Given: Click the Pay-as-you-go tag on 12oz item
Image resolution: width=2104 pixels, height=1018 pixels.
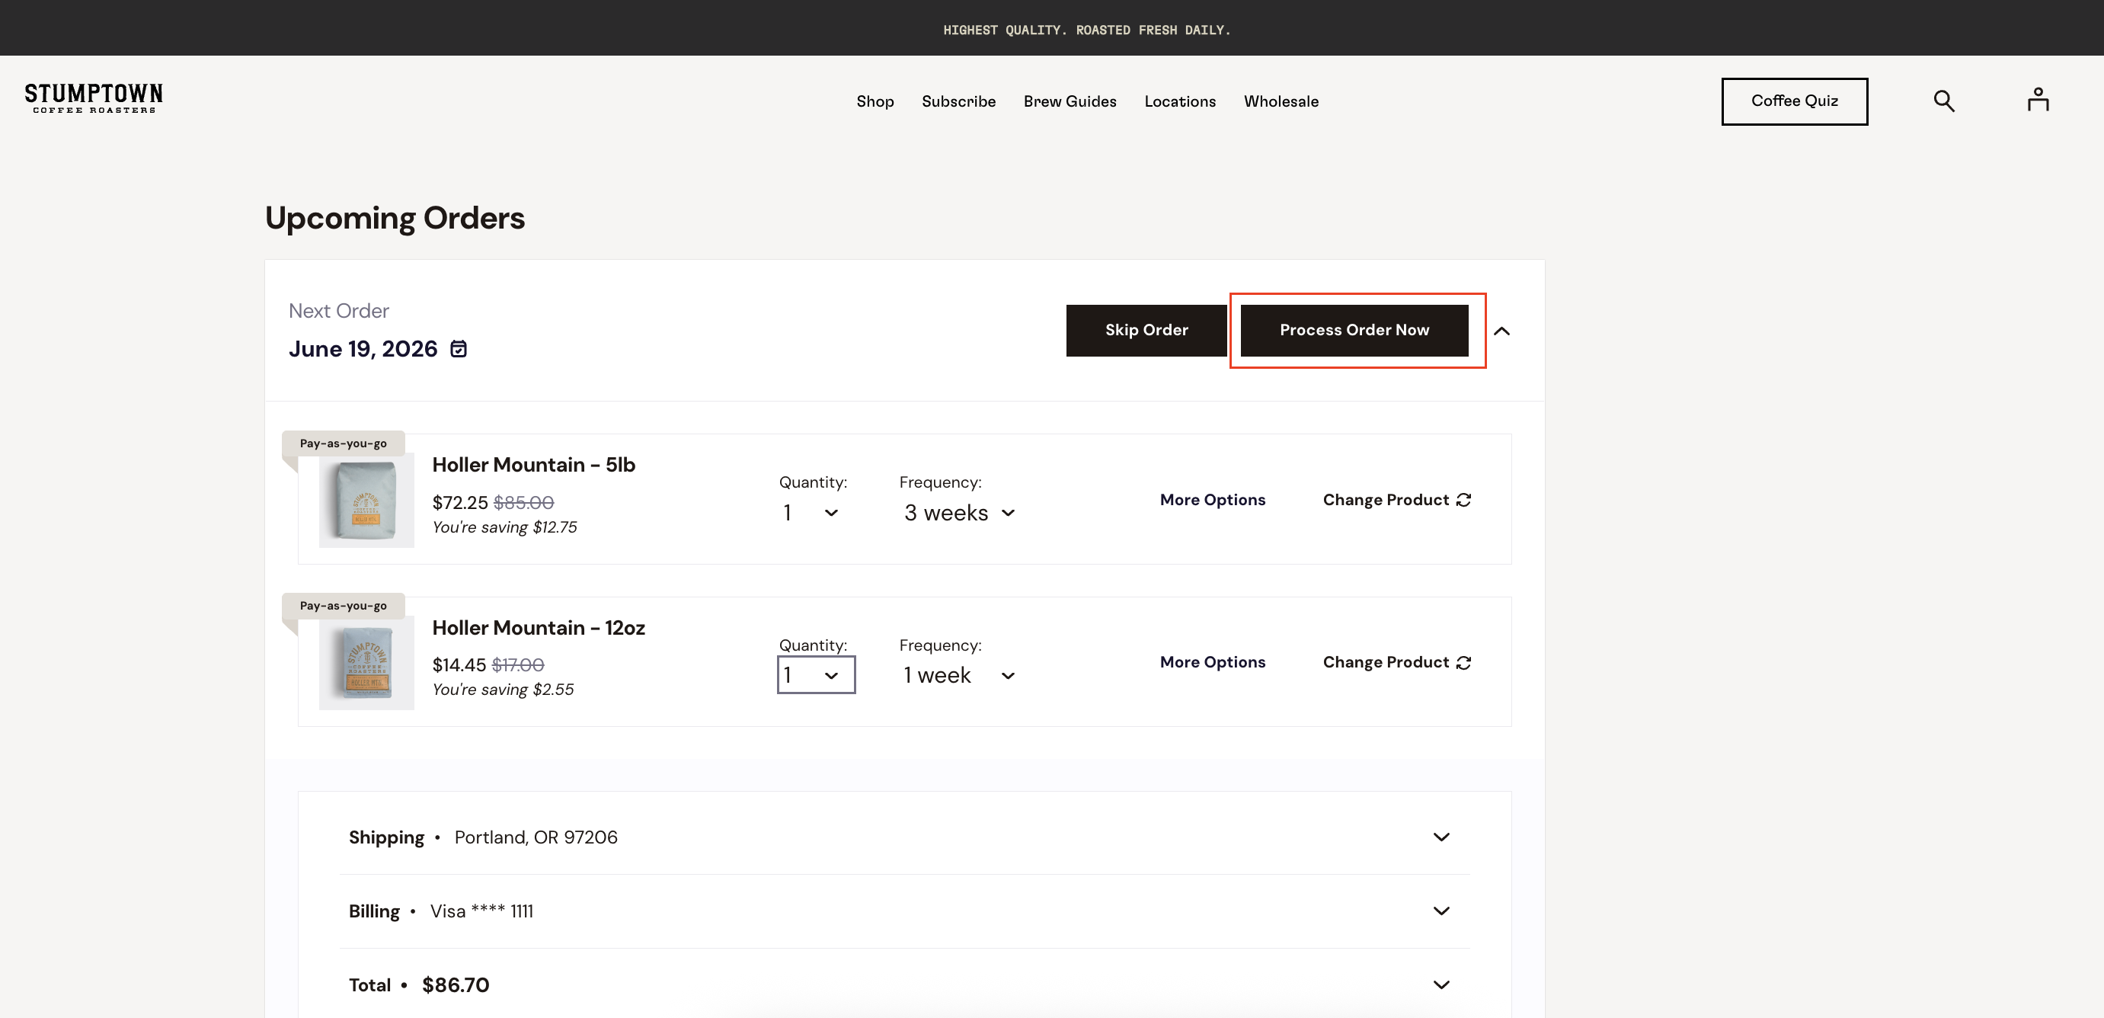Looking at the screenshot, I should 343,606.
